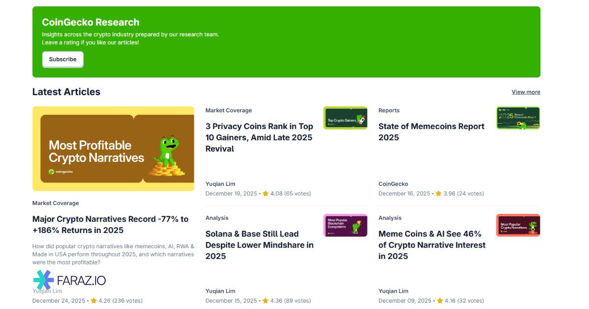Click the State of Memecoins Report thumbnail
The image size is (589, 309).
coord(518,118)
